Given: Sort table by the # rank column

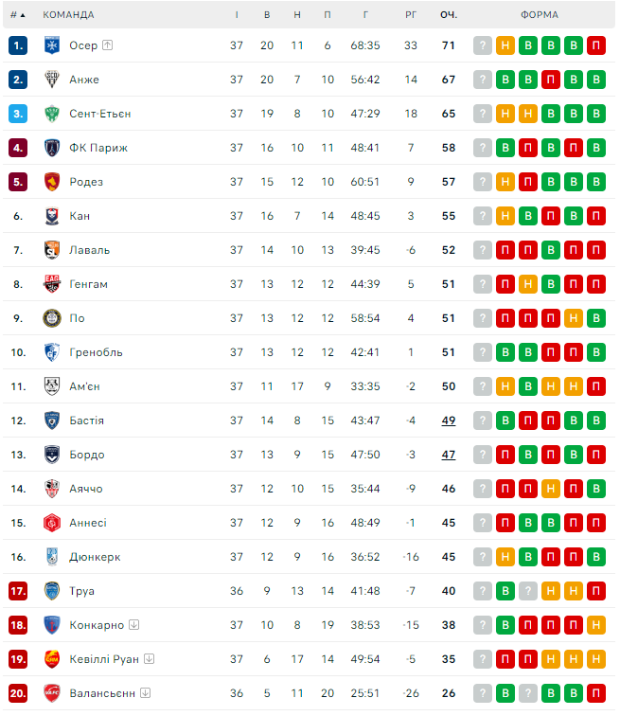Looking at the screenshot, I should (x=17, y=15).
